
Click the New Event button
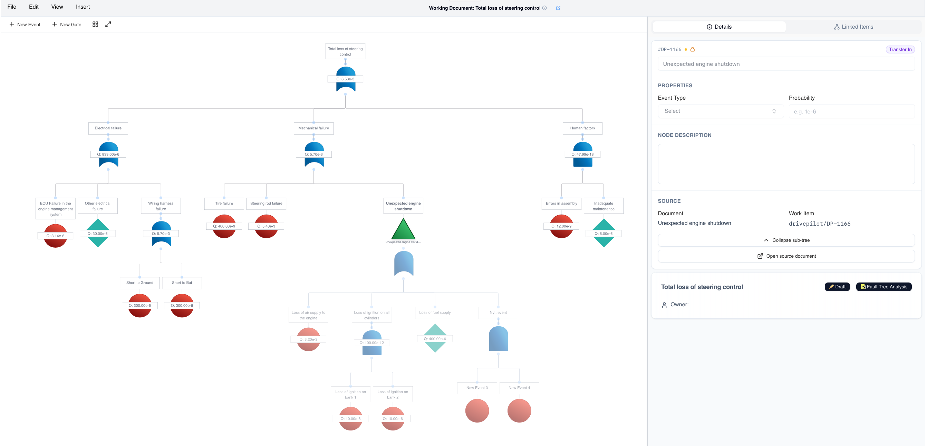25,24
